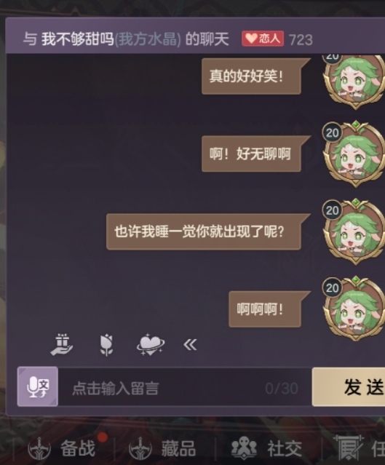Click the sword icon beside 藏品
Screen dimensions: 385x465
tap(140, 448)
